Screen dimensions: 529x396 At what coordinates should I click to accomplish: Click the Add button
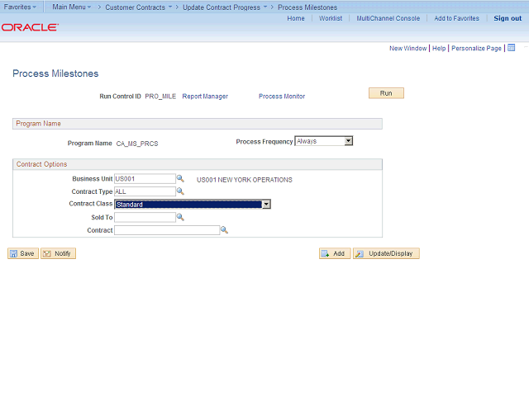tap(335, 253)
